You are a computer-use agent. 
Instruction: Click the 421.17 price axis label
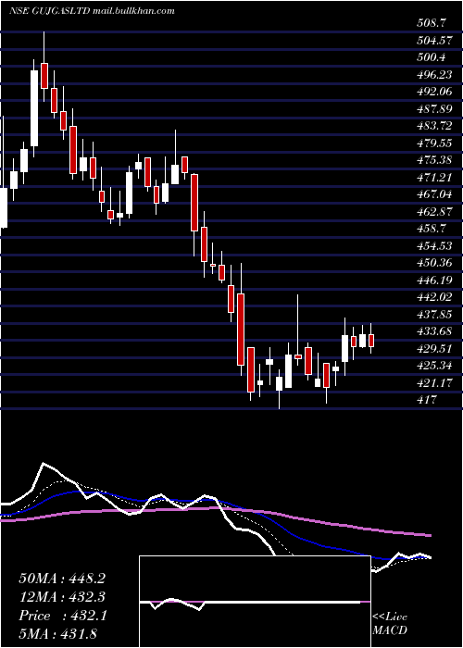[x=434, y=382]
